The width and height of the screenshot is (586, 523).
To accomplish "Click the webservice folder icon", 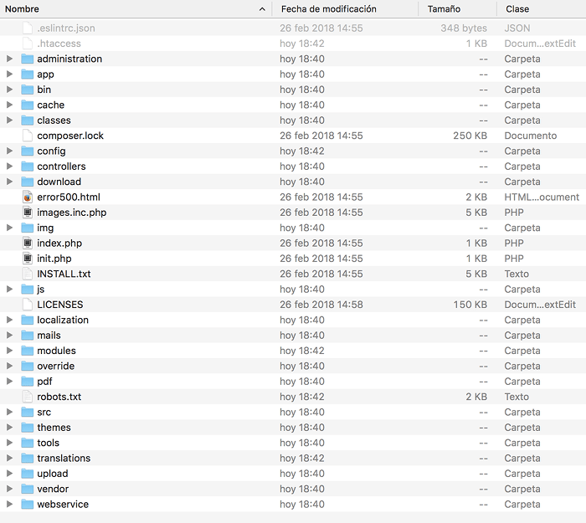I will click(x=27, y=505).
